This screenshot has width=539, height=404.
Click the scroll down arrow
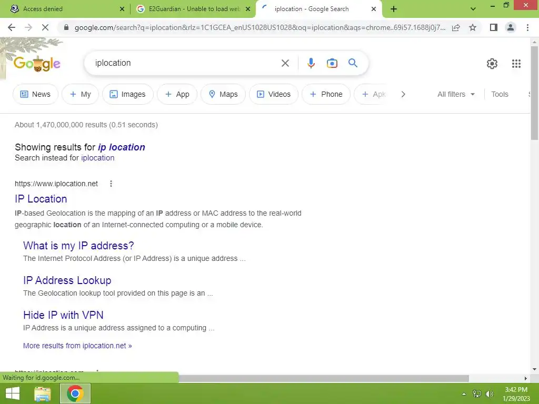pos(534,369)
